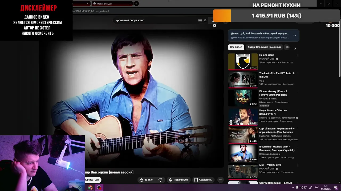Open the ikijay channel name
This screenshot has width=341, height=191.
pos(262,80)
